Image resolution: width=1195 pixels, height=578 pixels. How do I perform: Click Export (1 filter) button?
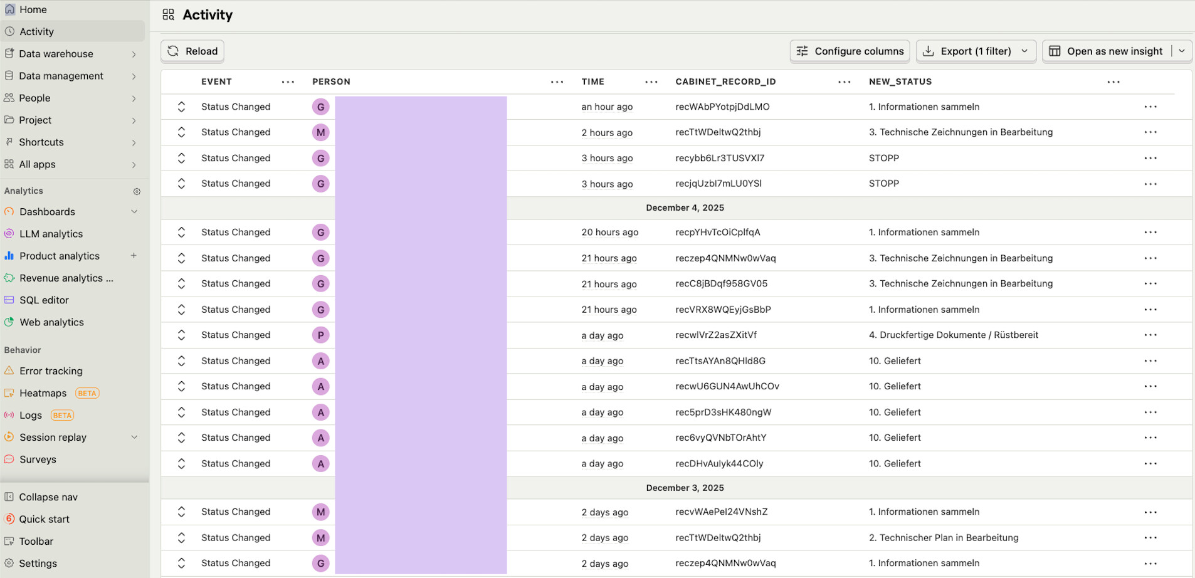(x=975, y=51)
